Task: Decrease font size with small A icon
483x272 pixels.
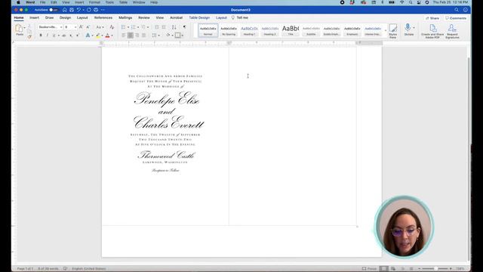Action: click(x=88, y=27)
